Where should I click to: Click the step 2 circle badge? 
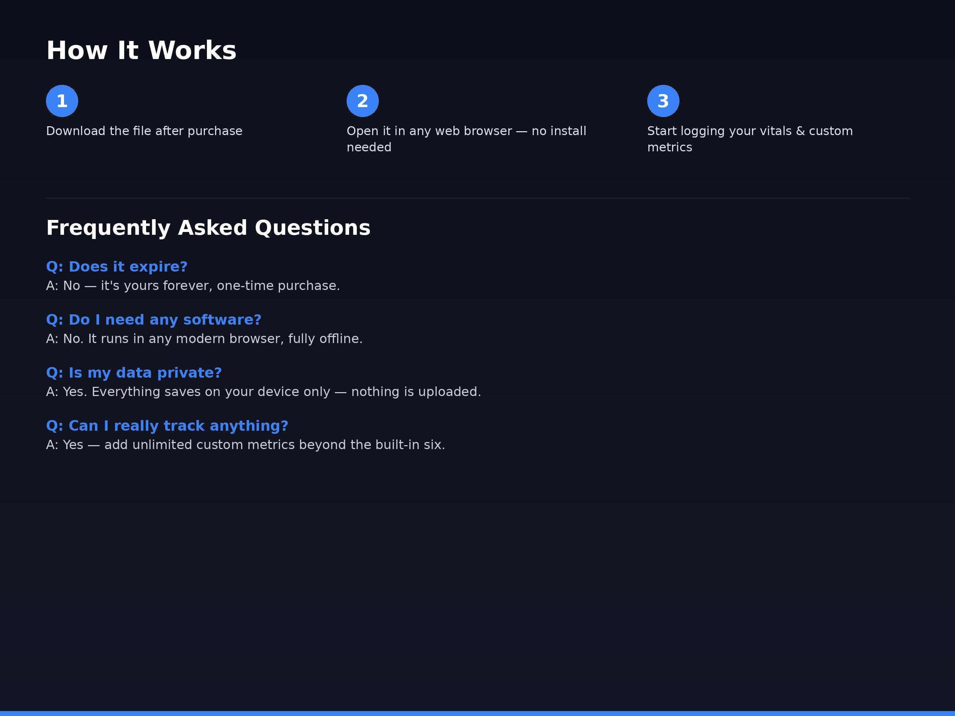(x=363, y=101)
